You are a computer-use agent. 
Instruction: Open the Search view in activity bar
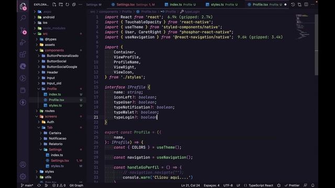tap(23, 18)
